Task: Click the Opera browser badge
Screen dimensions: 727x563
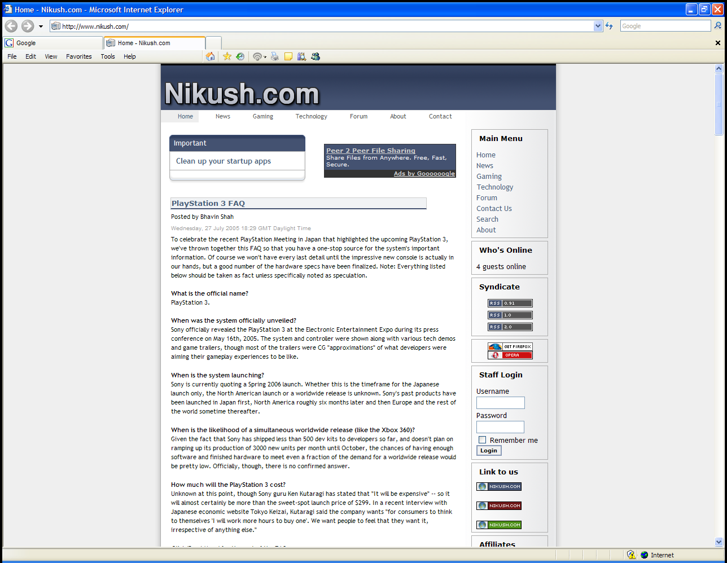Action: [x=510, y=355]
